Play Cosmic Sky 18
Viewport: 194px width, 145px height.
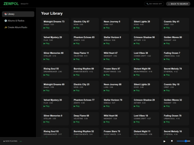167,91
